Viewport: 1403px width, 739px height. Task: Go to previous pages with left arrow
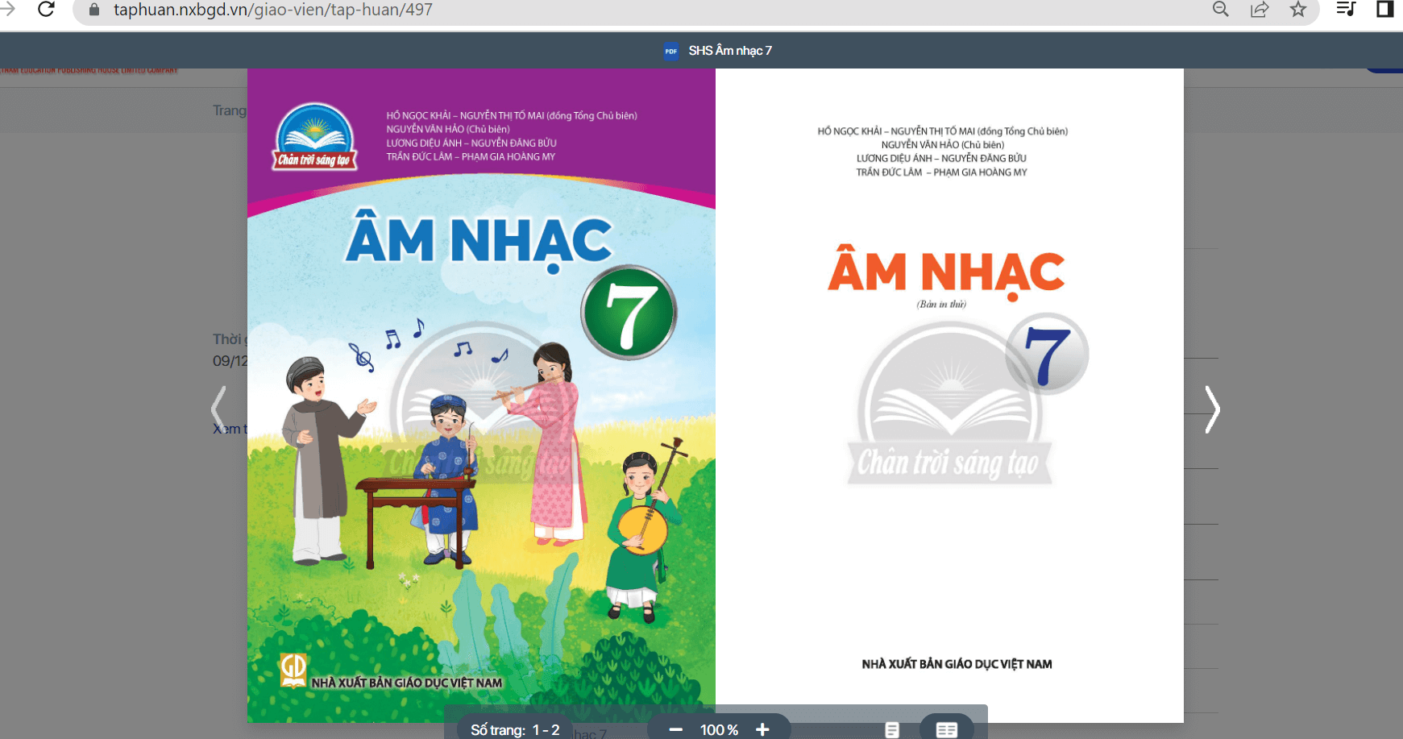pos(218,409)
